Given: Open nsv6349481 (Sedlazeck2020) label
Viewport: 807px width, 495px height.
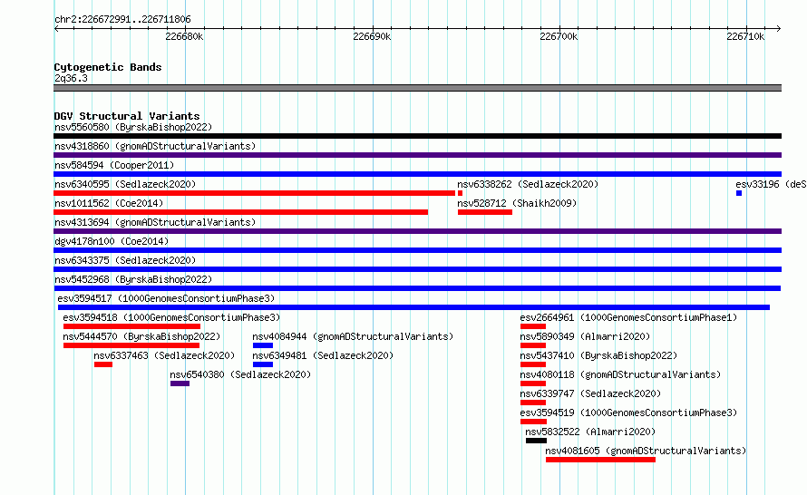Looking at the screenshot, I should (x=323, y=355).
